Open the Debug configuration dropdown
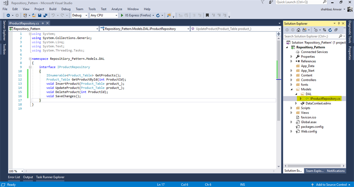 tap(80, 15)
